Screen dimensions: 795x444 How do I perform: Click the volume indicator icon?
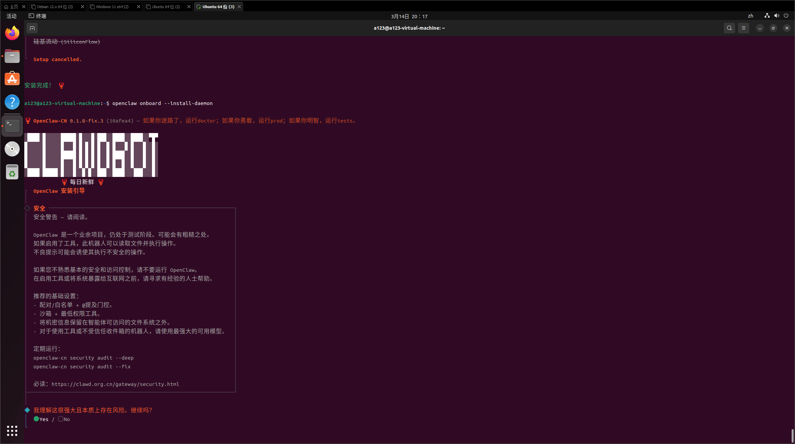point(776,16)
